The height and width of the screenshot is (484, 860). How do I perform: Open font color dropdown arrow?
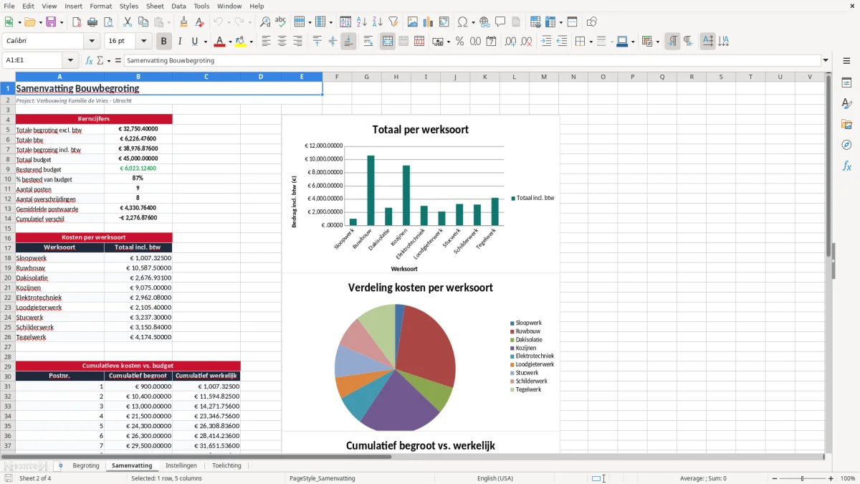[x=229, y=42]
